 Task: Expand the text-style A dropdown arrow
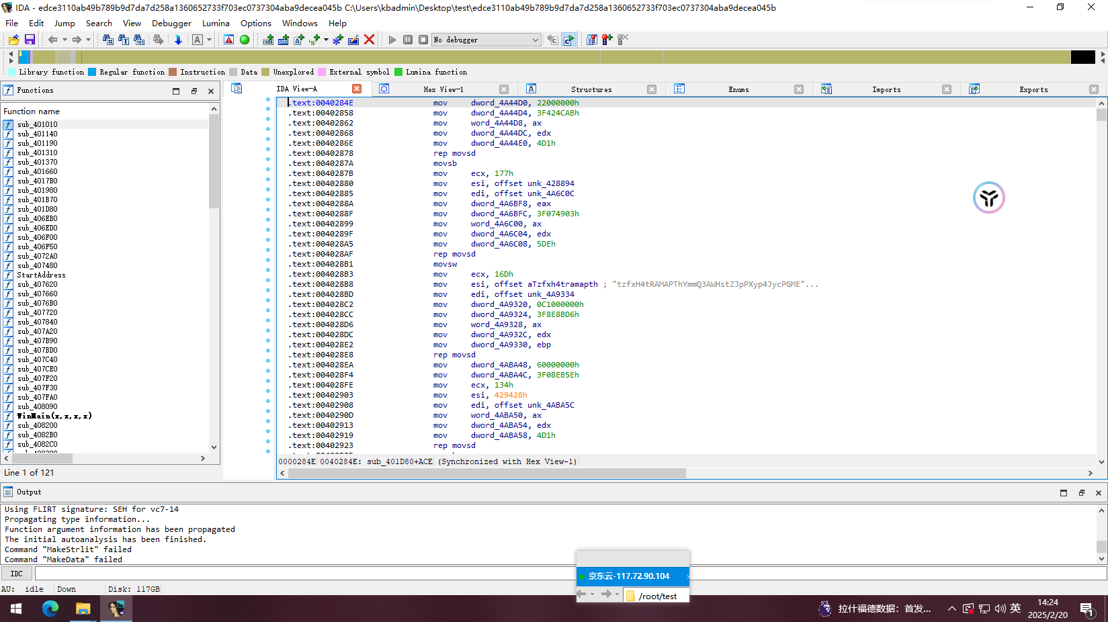[x=209, y=40]
